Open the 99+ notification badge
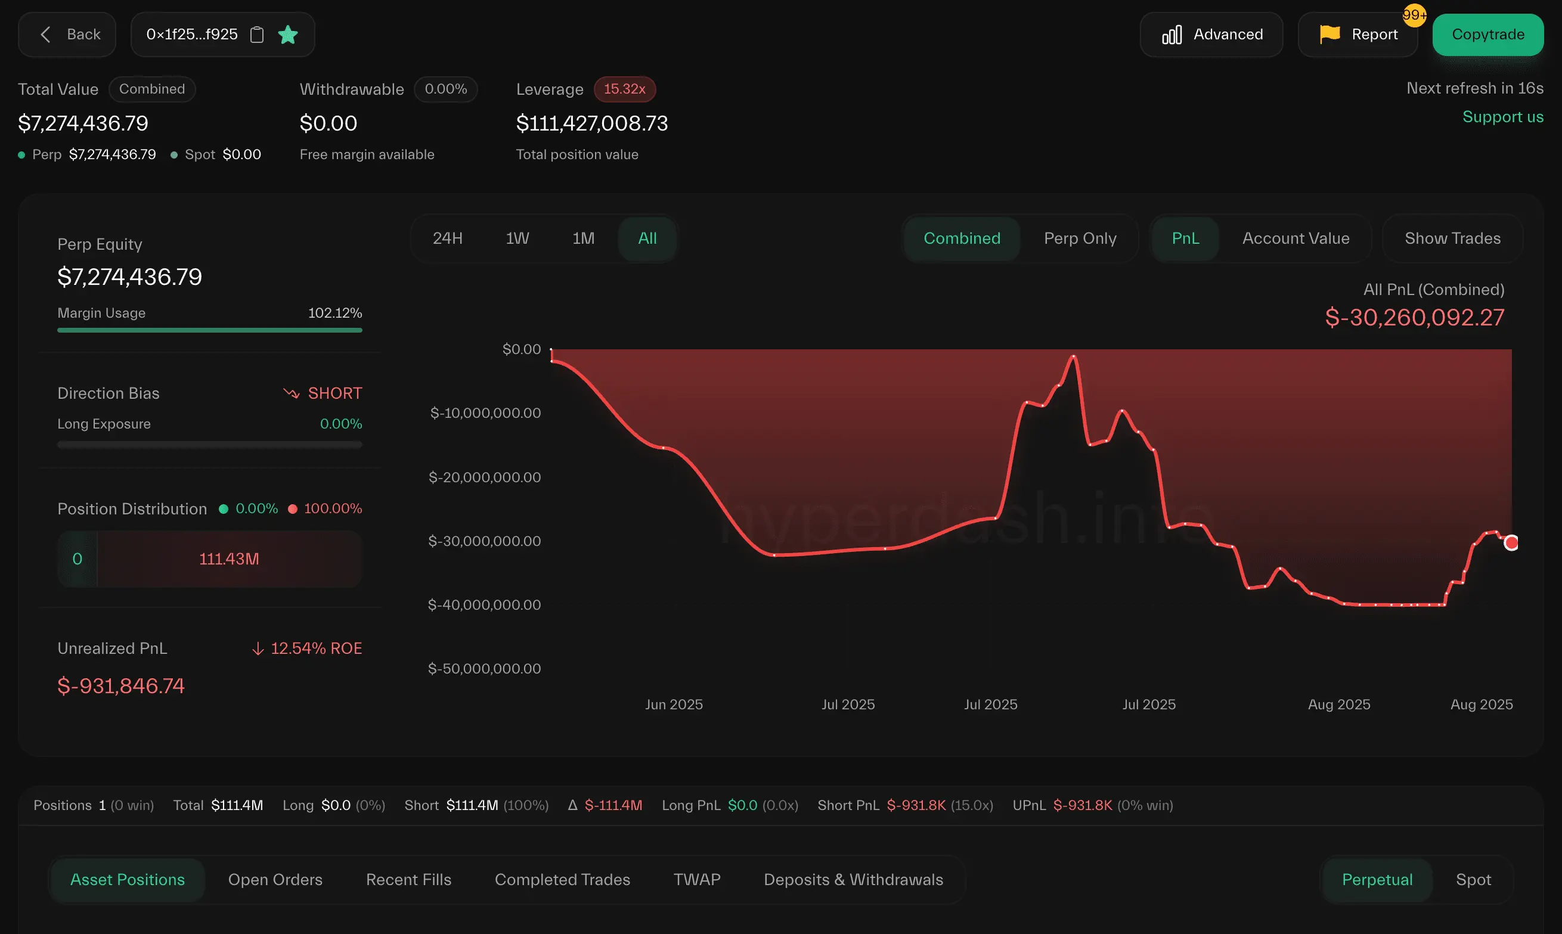1562x934 pixels. [1414, 15]
